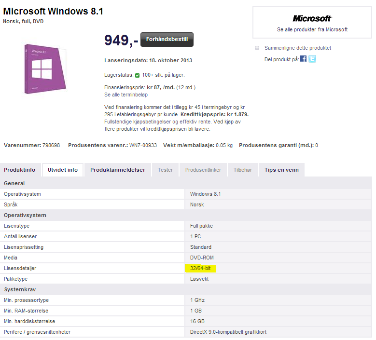
Task: Open the Produktinfo tab
Action: 20,170
